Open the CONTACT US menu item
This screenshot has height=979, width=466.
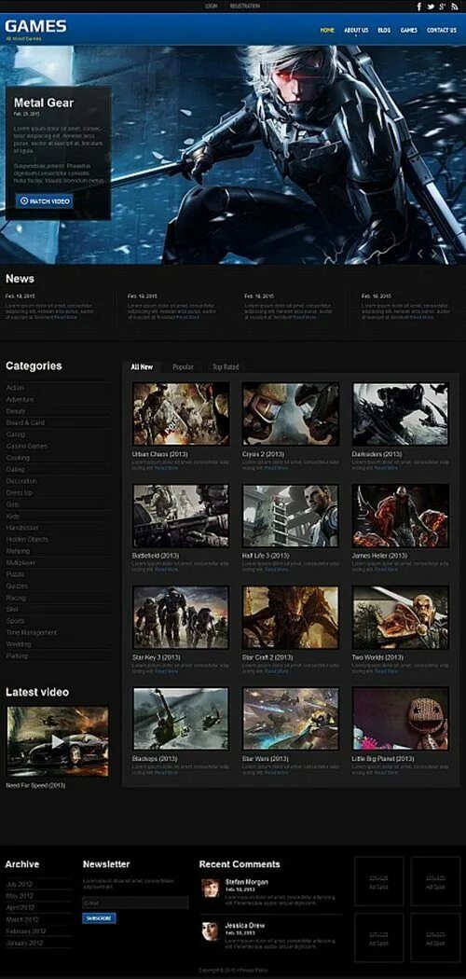click(441, 30)
